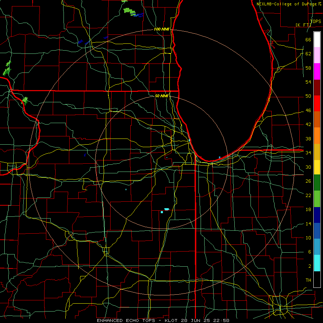Image resolution: width=323 pixels, height=323 pixels.
Task: Select the legend value "50"
Action: tap(308, 96)
